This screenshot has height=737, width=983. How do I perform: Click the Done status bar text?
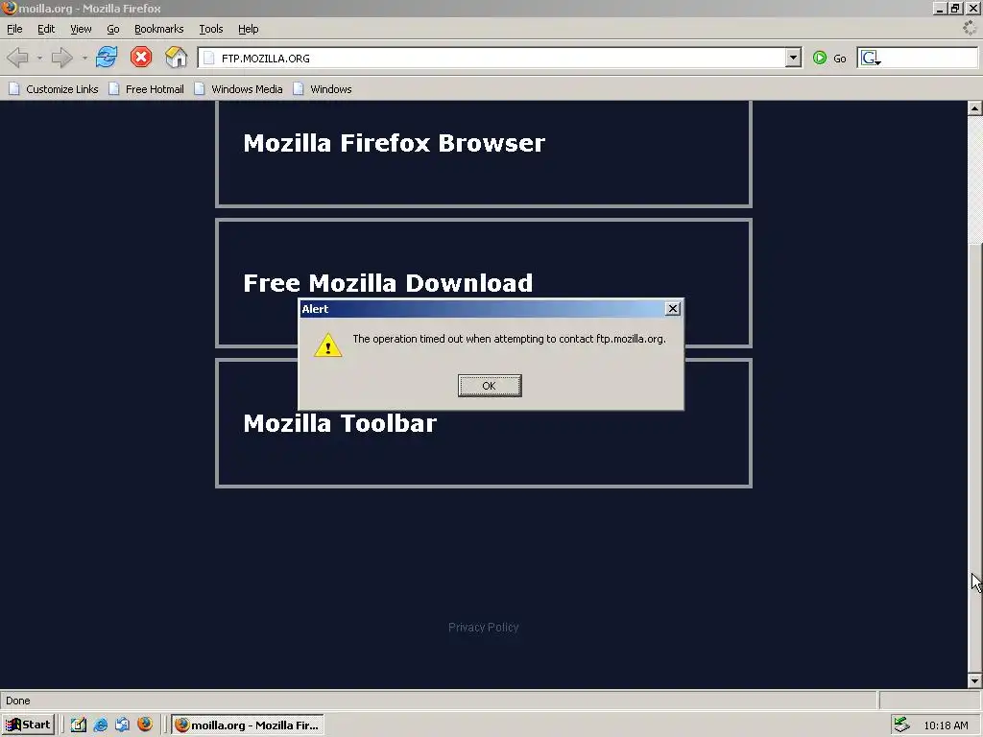point(18,701)
